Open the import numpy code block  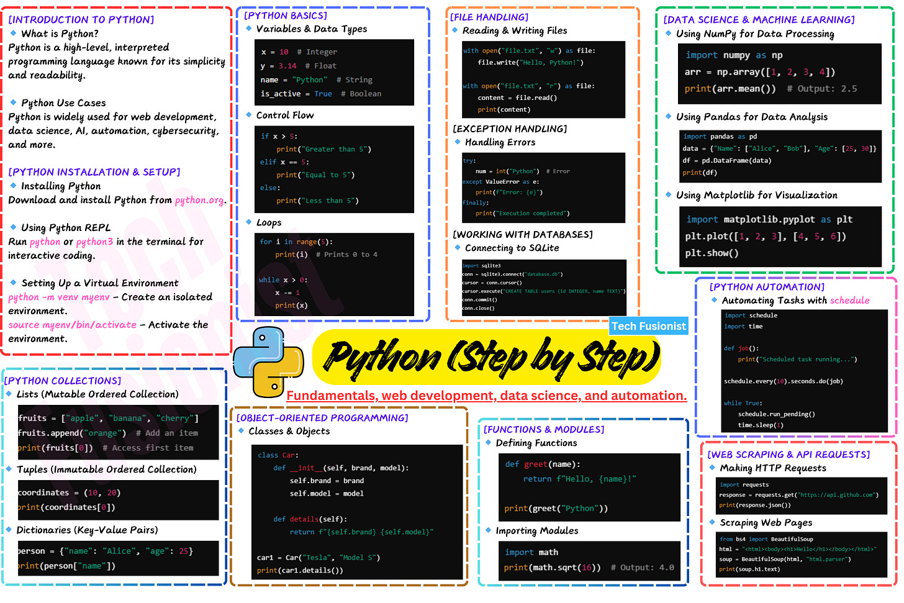(780, 74)
